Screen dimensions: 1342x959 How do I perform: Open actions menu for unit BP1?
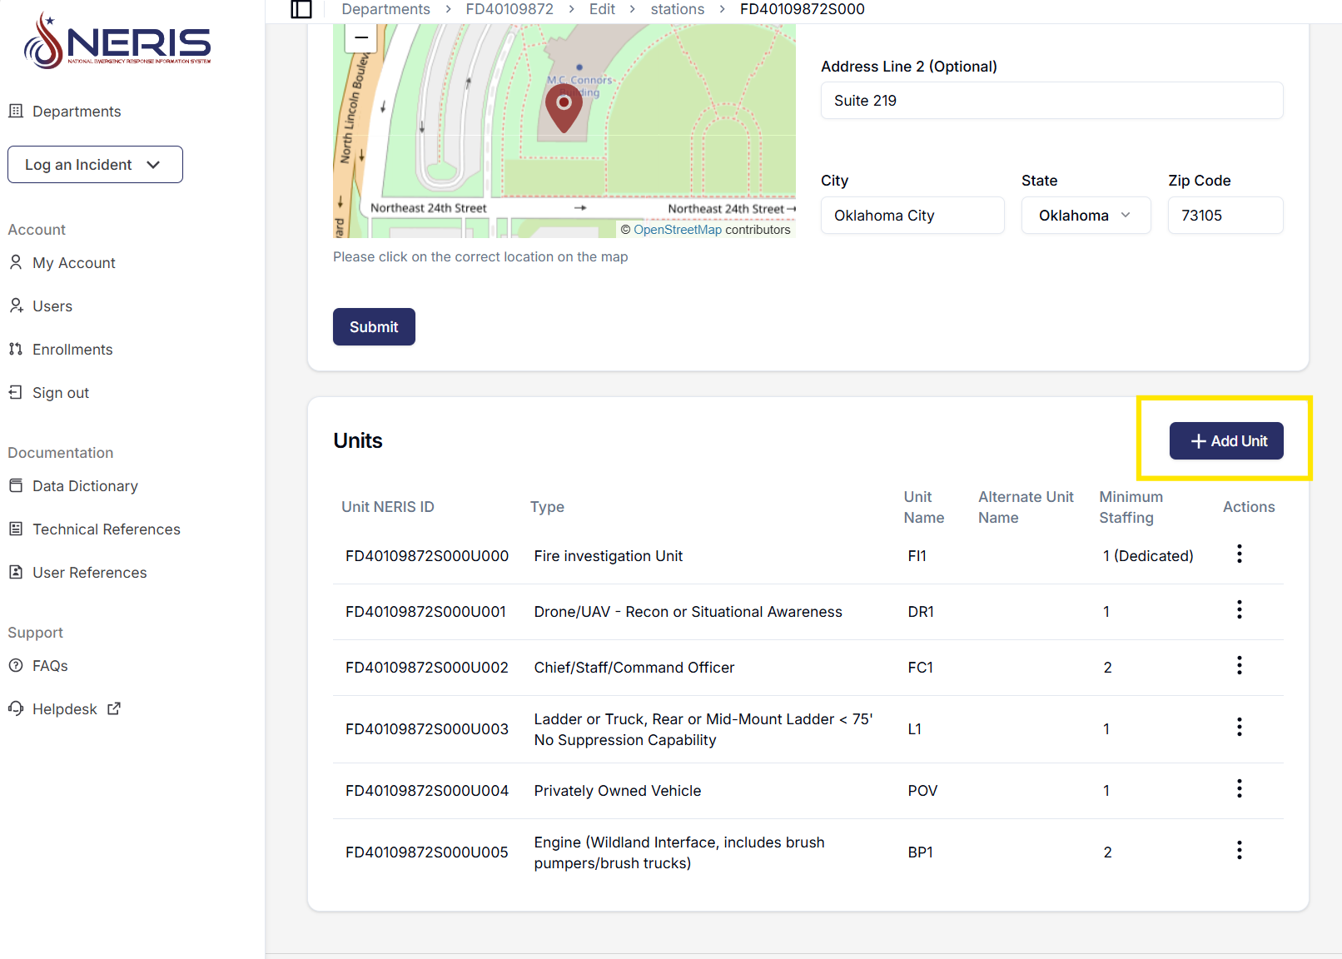tap(1239, 851)
